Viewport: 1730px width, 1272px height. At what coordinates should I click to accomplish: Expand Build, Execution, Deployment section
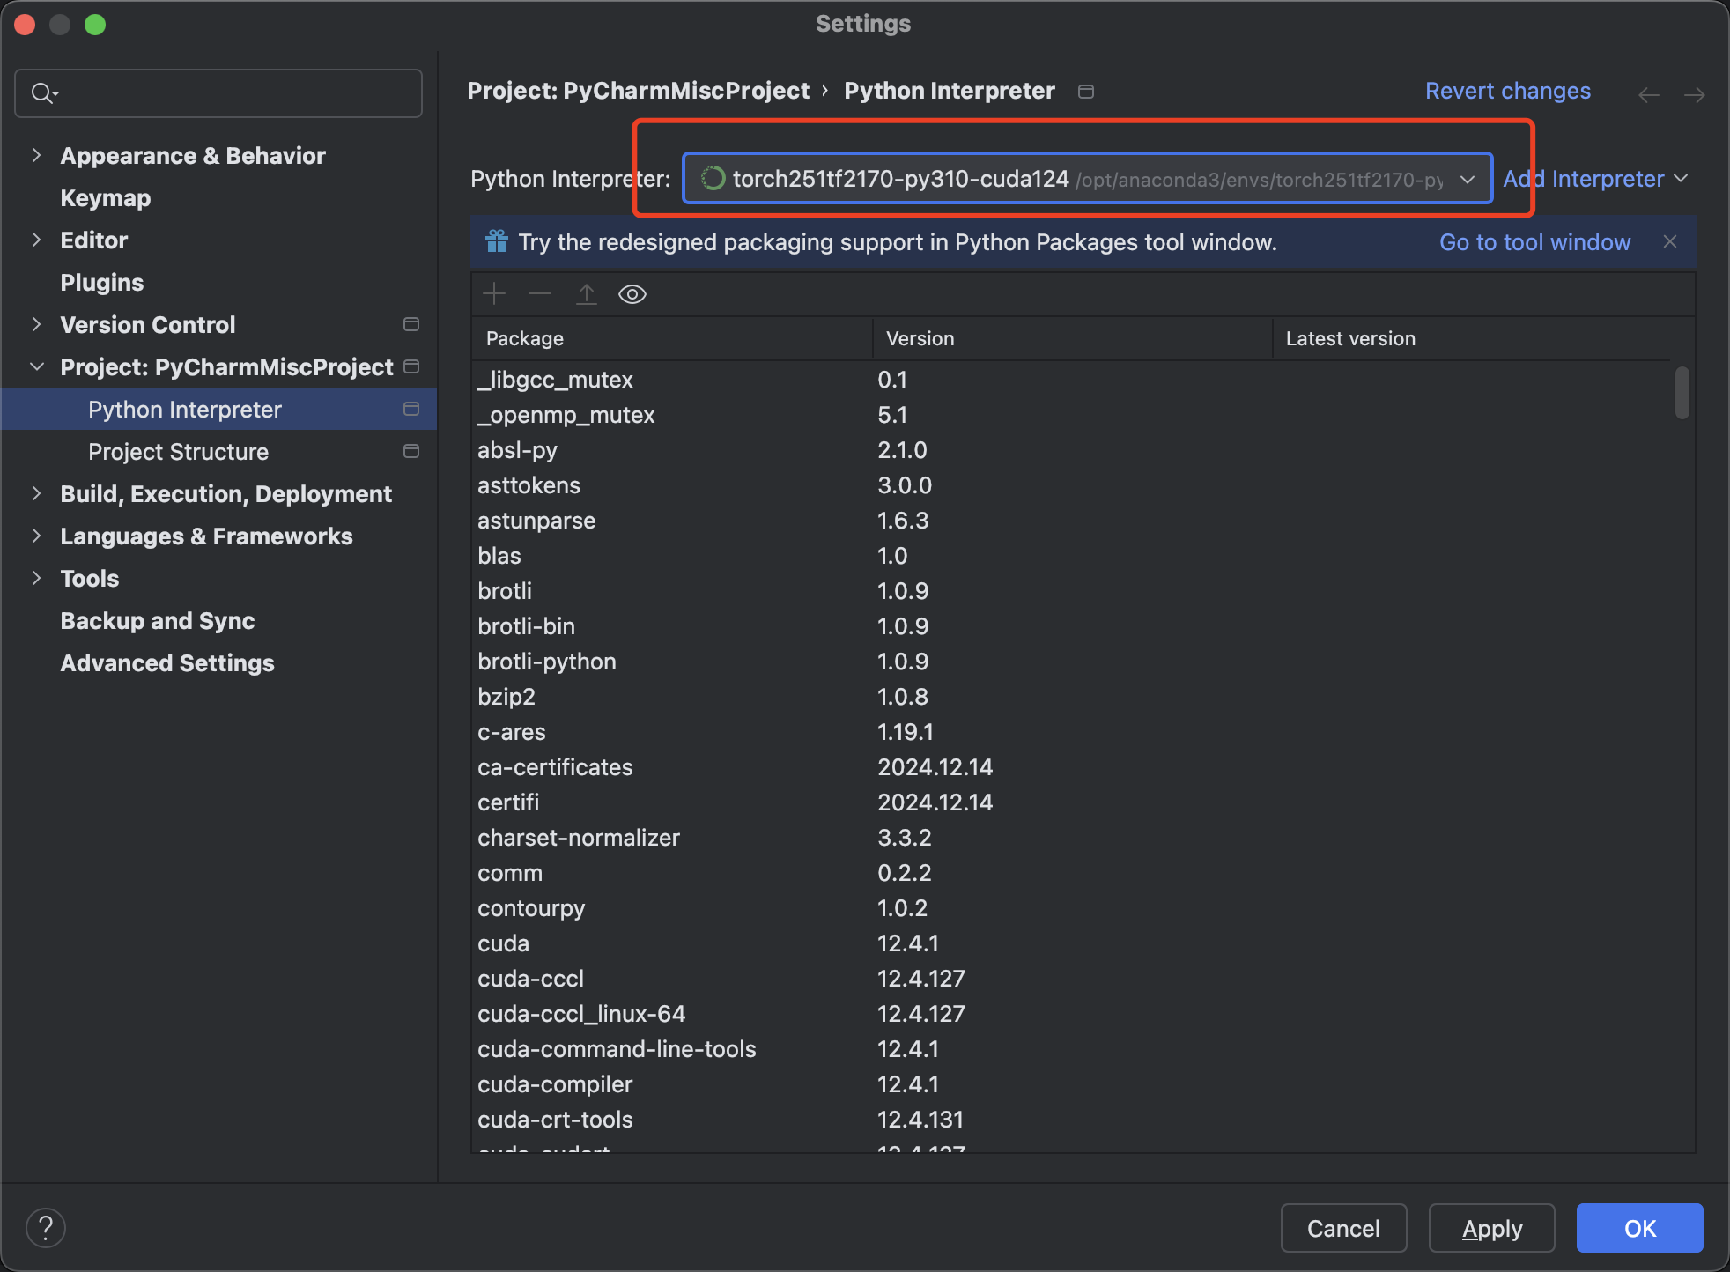click(36, 494)
